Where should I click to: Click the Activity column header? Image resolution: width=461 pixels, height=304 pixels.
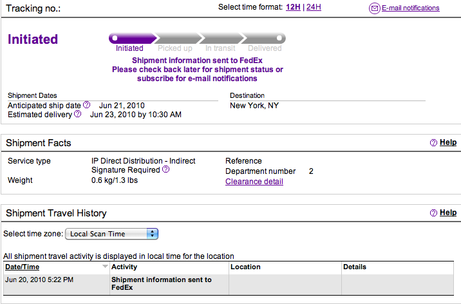(124, 267)
